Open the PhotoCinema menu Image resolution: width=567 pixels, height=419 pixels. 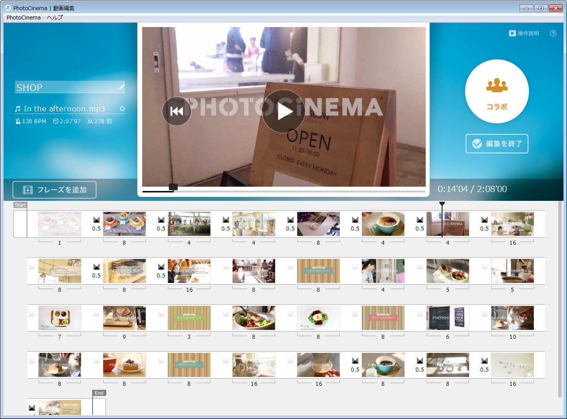click(x=23, y=18)
